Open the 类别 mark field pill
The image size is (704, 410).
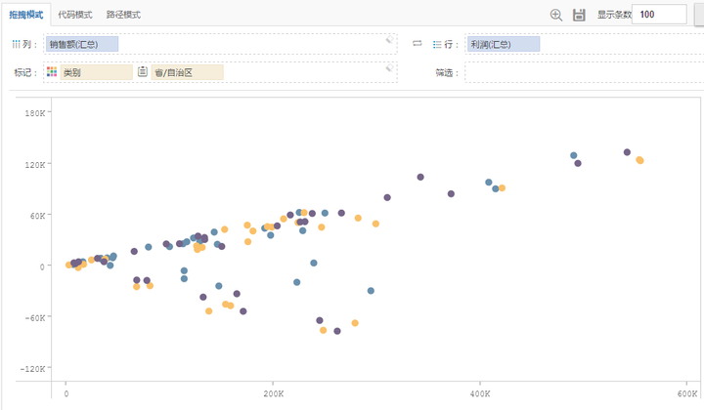(95, 72)
